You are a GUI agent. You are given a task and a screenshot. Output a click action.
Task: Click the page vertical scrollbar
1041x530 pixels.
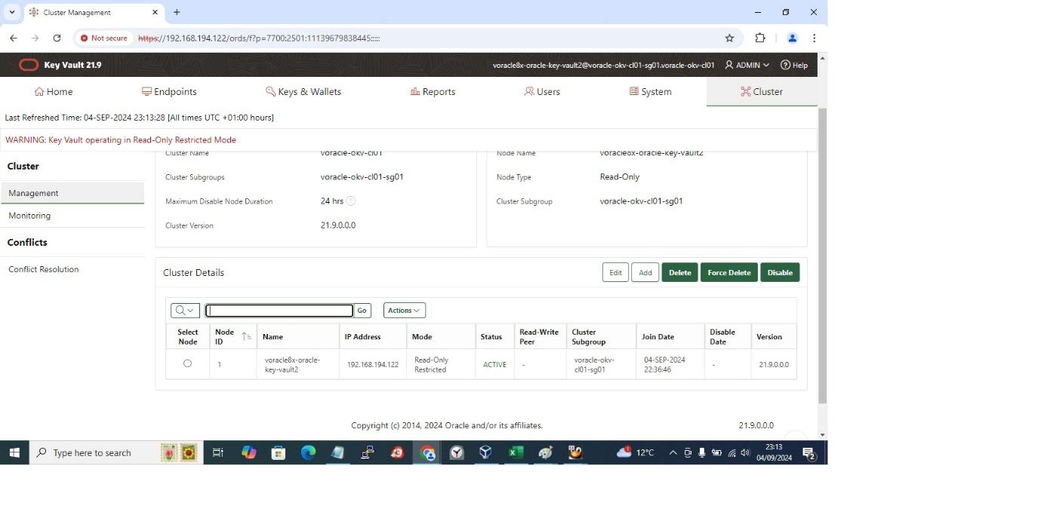pyautogui.click(x=822, y=256)
